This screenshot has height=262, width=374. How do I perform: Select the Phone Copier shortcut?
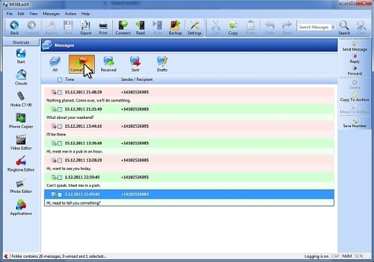click(x=21, y=121)
